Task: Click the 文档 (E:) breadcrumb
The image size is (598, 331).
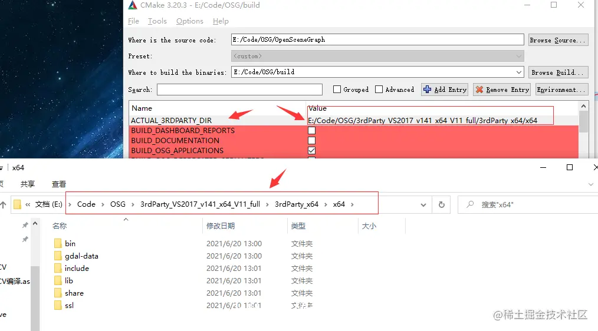Action: click(x=48, y=204)
